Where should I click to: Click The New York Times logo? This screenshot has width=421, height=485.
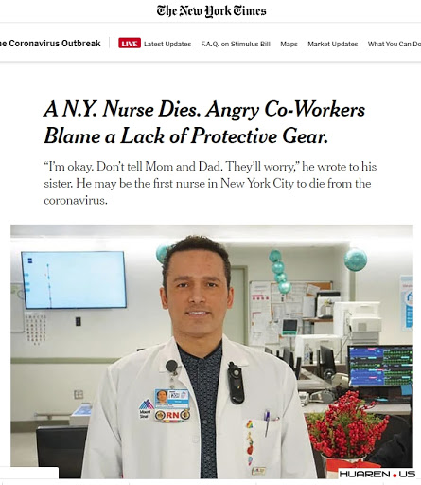coord(211,11)
